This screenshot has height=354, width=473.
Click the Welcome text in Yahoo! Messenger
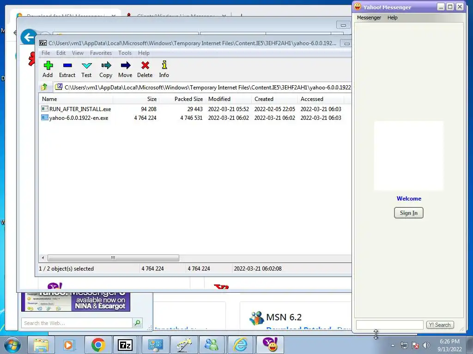pos(409,198)
